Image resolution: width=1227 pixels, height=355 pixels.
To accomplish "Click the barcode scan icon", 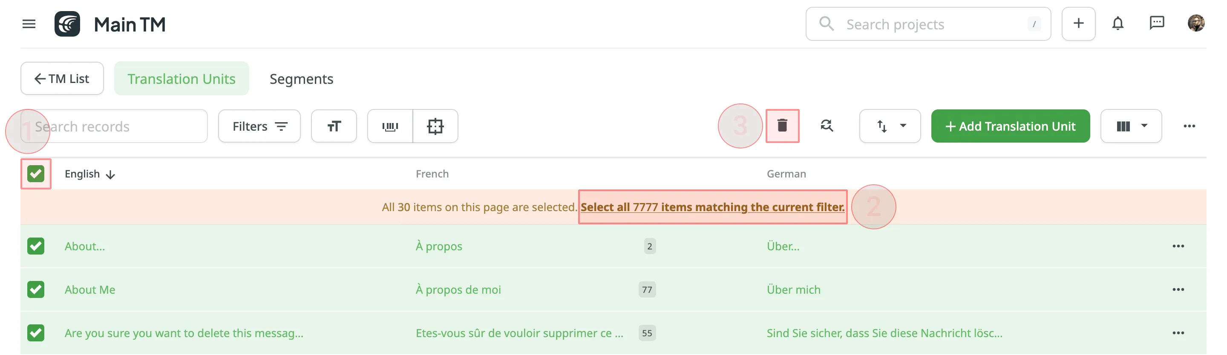I will (x=390, y=126).
